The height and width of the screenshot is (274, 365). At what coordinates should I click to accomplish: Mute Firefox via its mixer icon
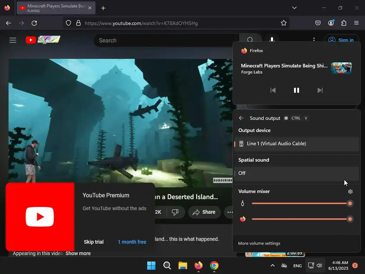(242, 219)
